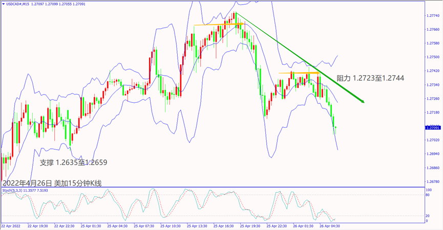The image size is (443, 230).
Task: Click the 支撑 1.2635至1.2659 support label
Action: [74, 163]
